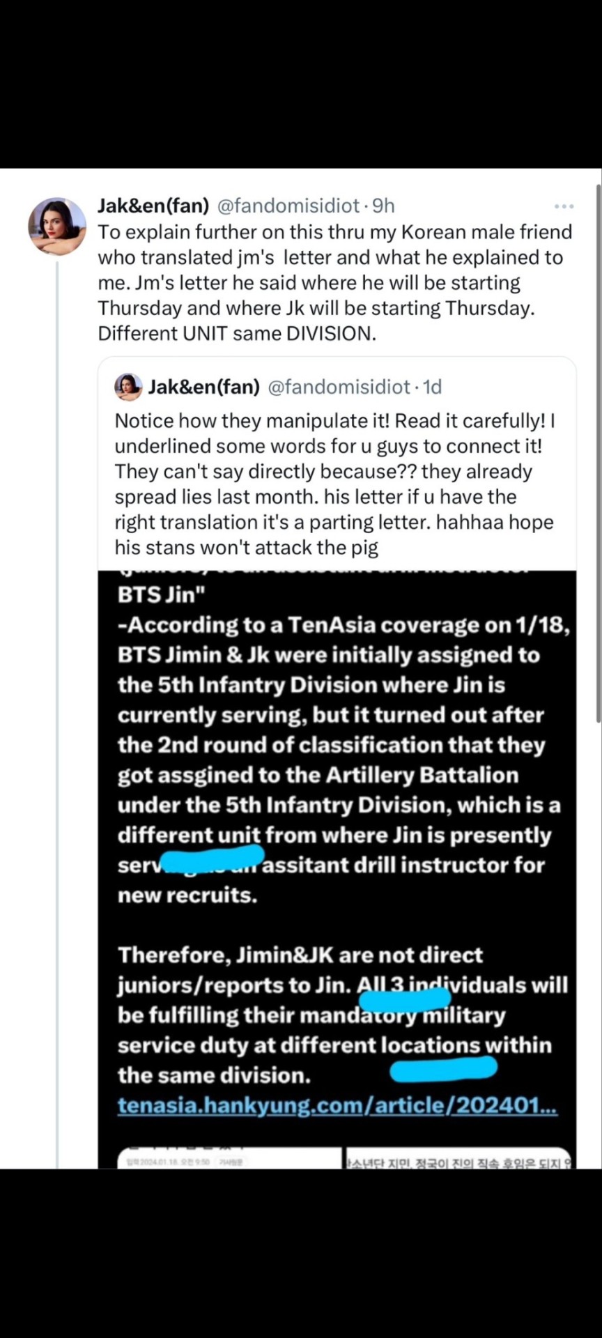Click the 9h timestamp of the top tweet
Screen dimensions: 602x1338
(x=384, y=206)
